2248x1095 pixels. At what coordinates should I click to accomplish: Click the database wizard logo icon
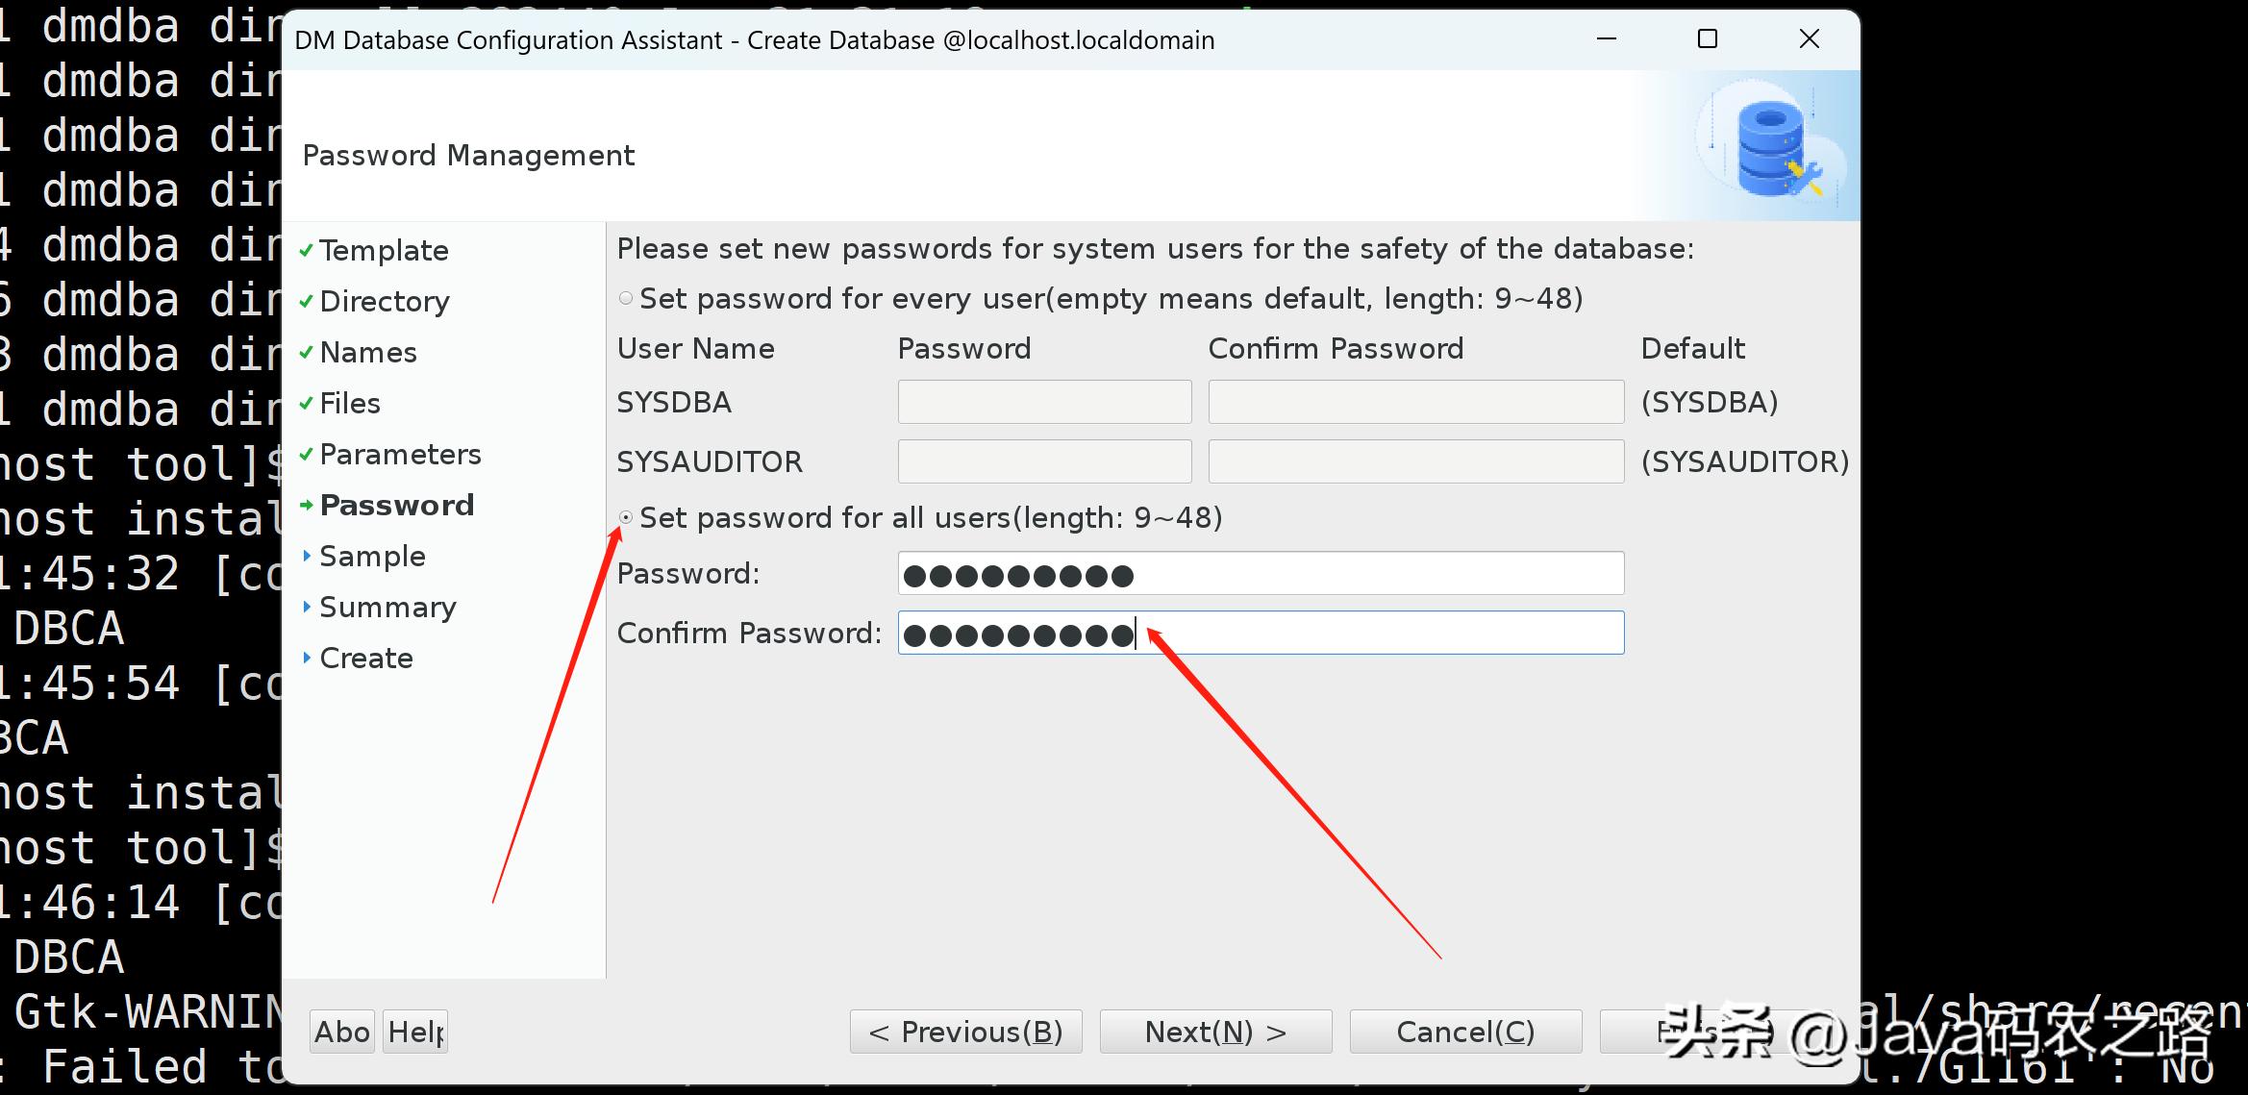[1773, 148]
